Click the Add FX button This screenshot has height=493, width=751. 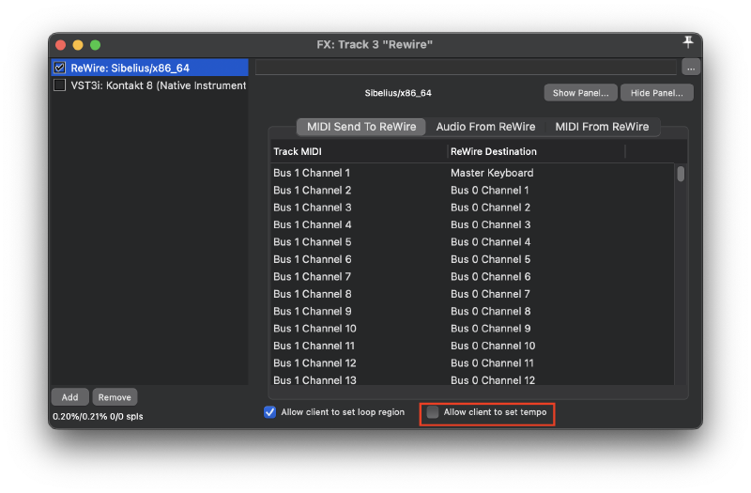point(69,397)
